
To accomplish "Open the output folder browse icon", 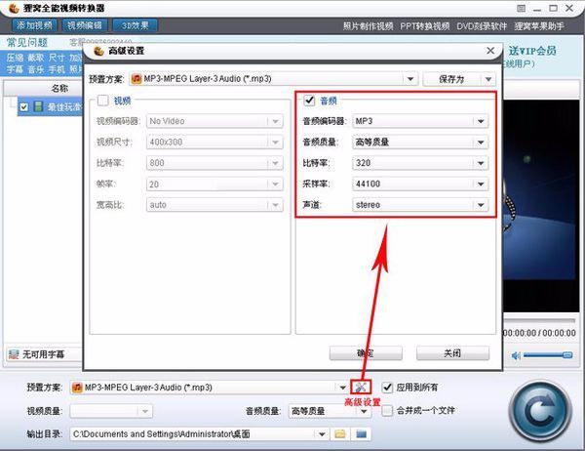I will tap(340, 434).
